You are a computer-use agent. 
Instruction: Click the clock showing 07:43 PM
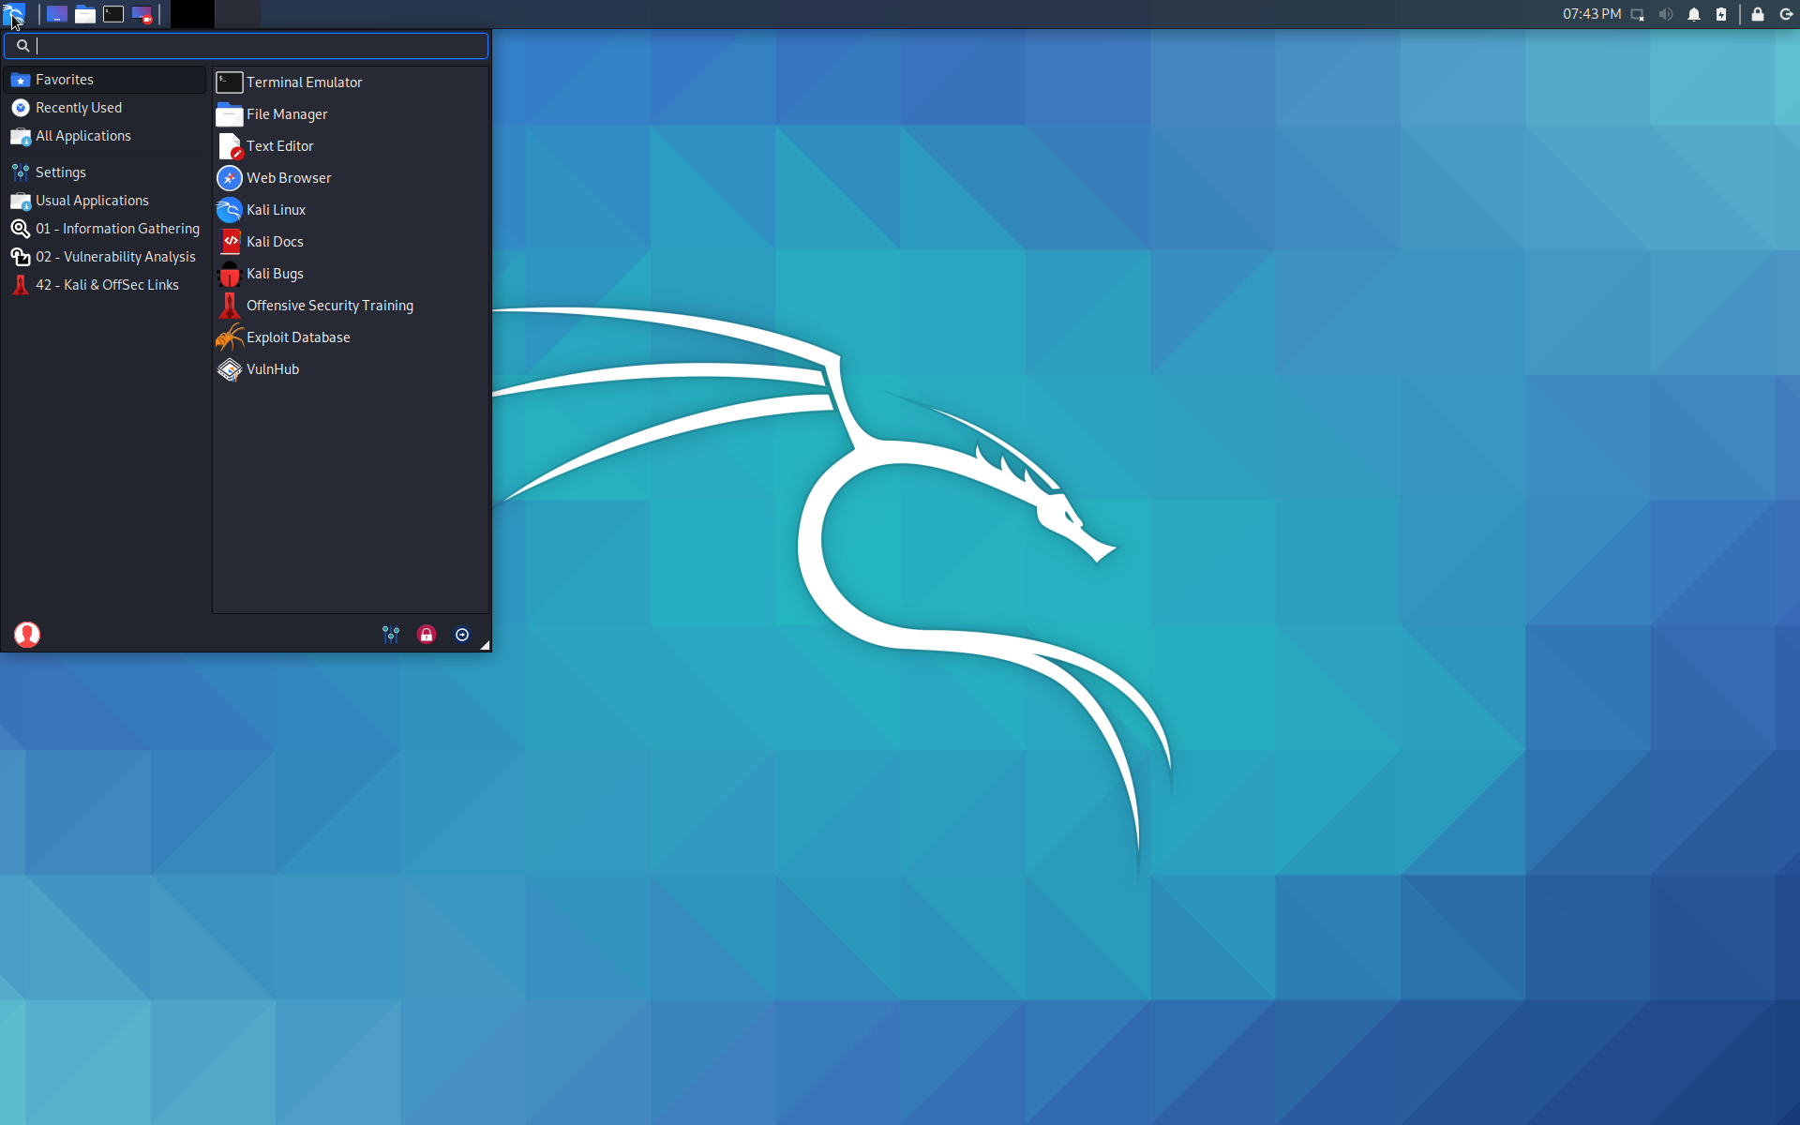tap(1591, 14)
